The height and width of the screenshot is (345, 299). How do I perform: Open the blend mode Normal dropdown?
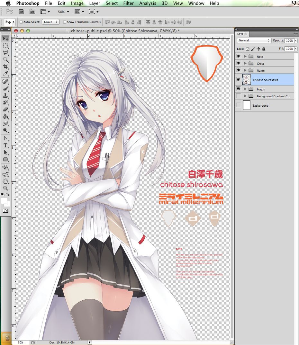[x=254, y=40]
